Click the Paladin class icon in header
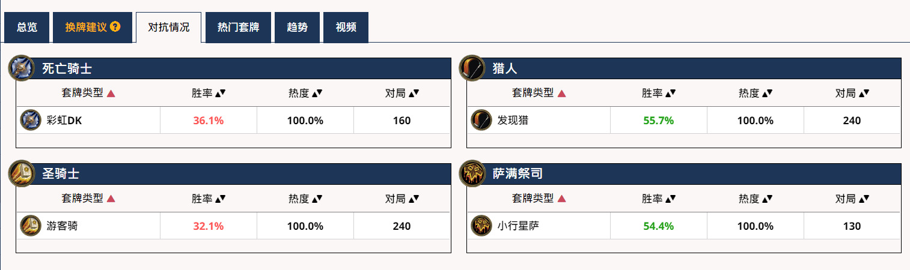The height and width of the screenshot is (270, 910). [x=21, y=173]
